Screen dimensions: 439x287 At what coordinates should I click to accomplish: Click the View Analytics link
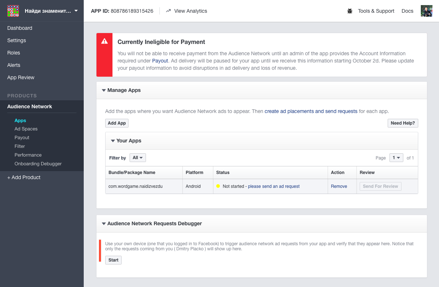[x=190, y=11]
